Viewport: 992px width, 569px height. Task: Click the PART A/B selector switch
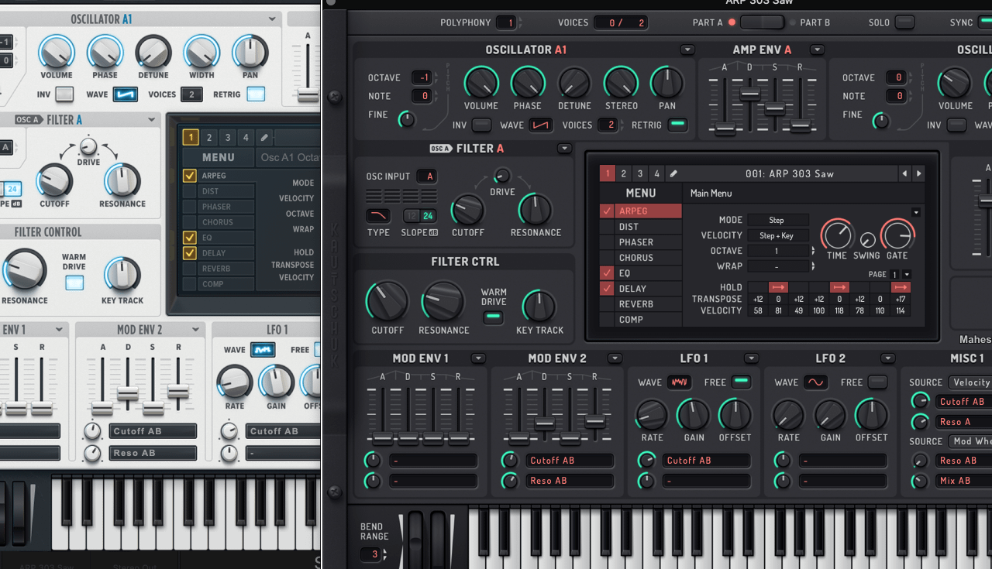pyautogui.click(x=762, y=22)
